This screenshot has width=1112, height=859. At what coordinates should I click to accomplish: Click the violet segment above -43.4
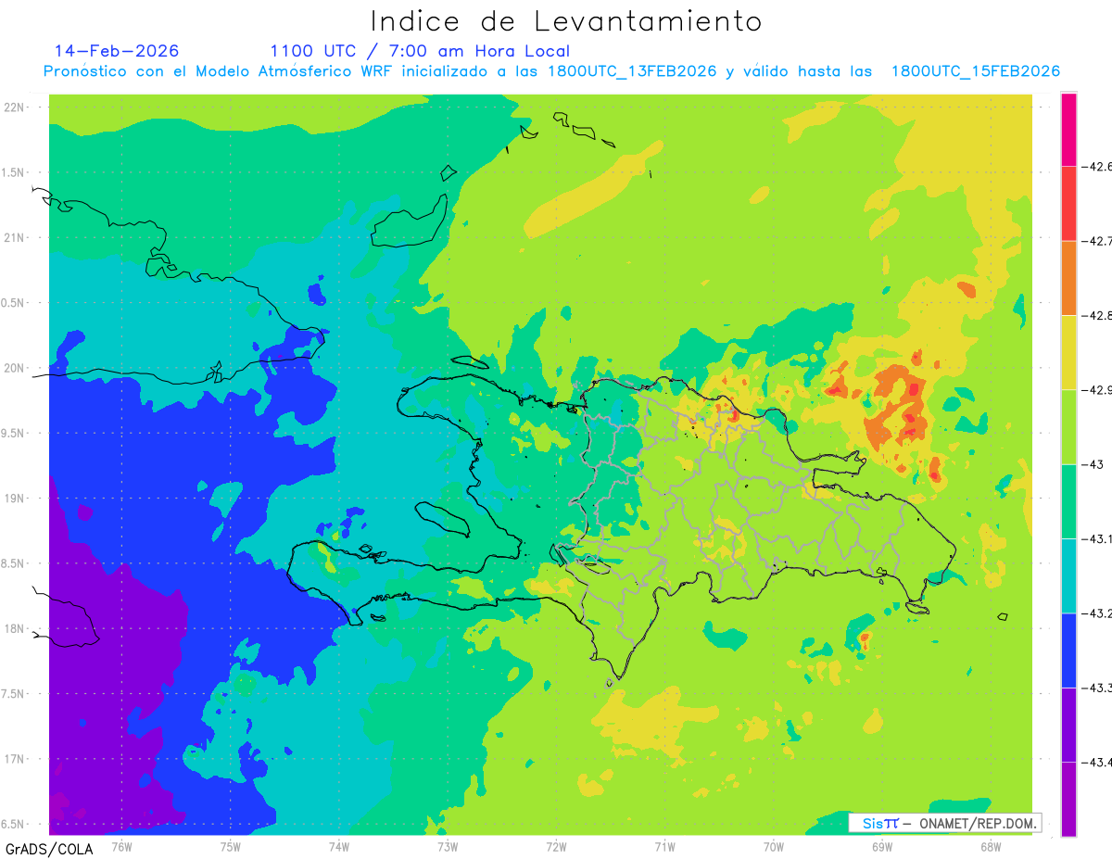(1068, 725)
